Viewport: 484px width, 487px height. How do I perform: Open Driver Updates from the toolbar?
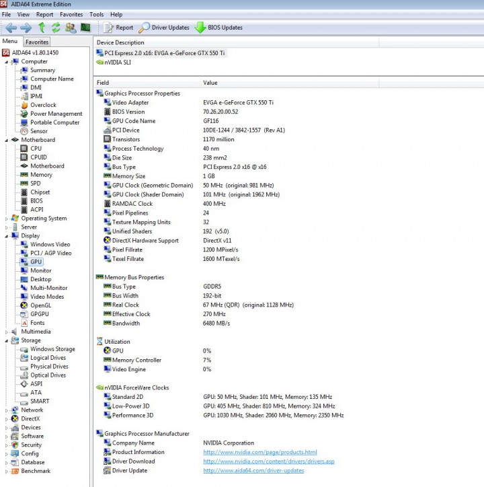(164, 28)
